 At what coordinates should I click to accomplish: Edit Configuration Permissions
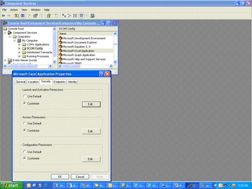click(x=91, y=159)
